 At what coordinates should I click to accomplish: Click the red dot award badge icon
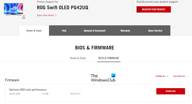(24, 17)
